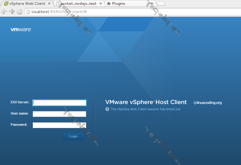
Task: Click the vmware logo
Action: point(21,30)
